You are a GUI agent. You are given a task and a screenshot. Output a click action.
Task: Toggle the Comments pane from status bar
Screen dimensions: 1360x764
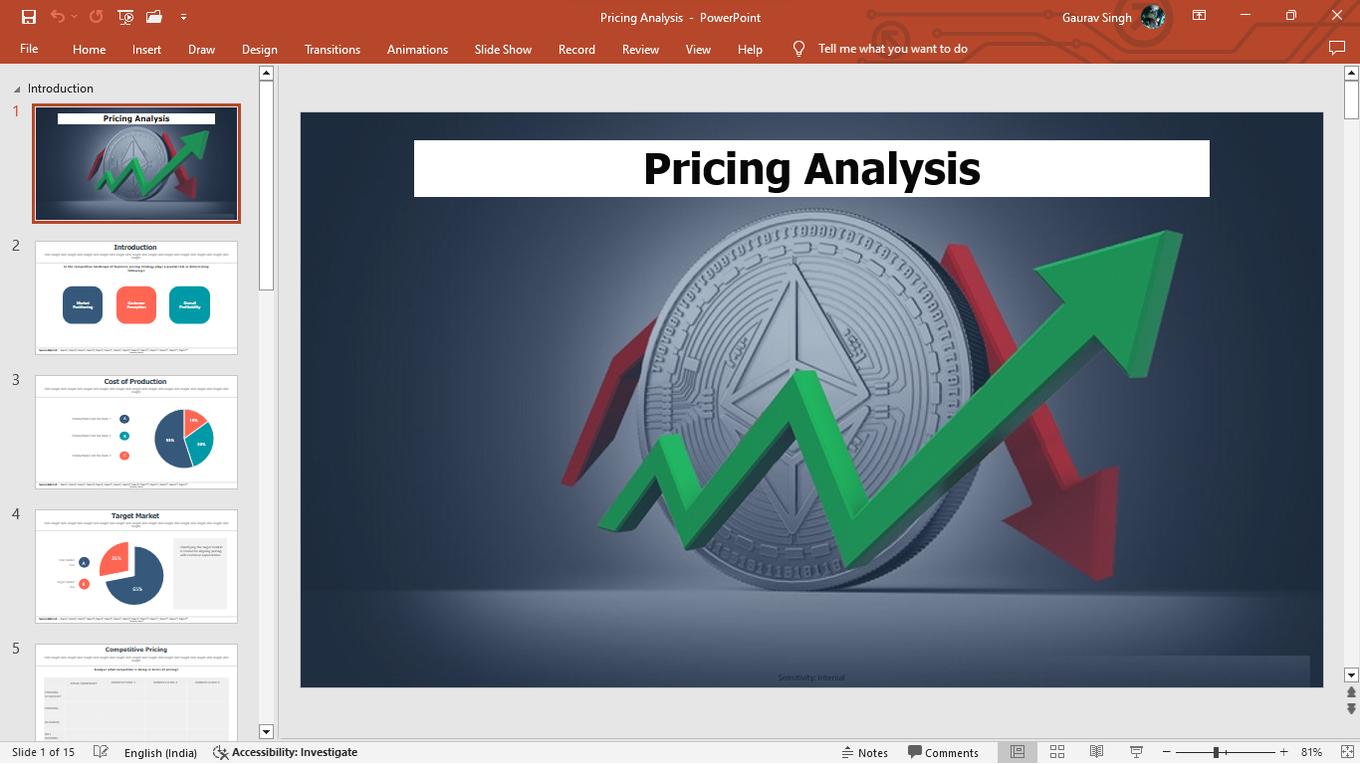[x=943, y=753]
